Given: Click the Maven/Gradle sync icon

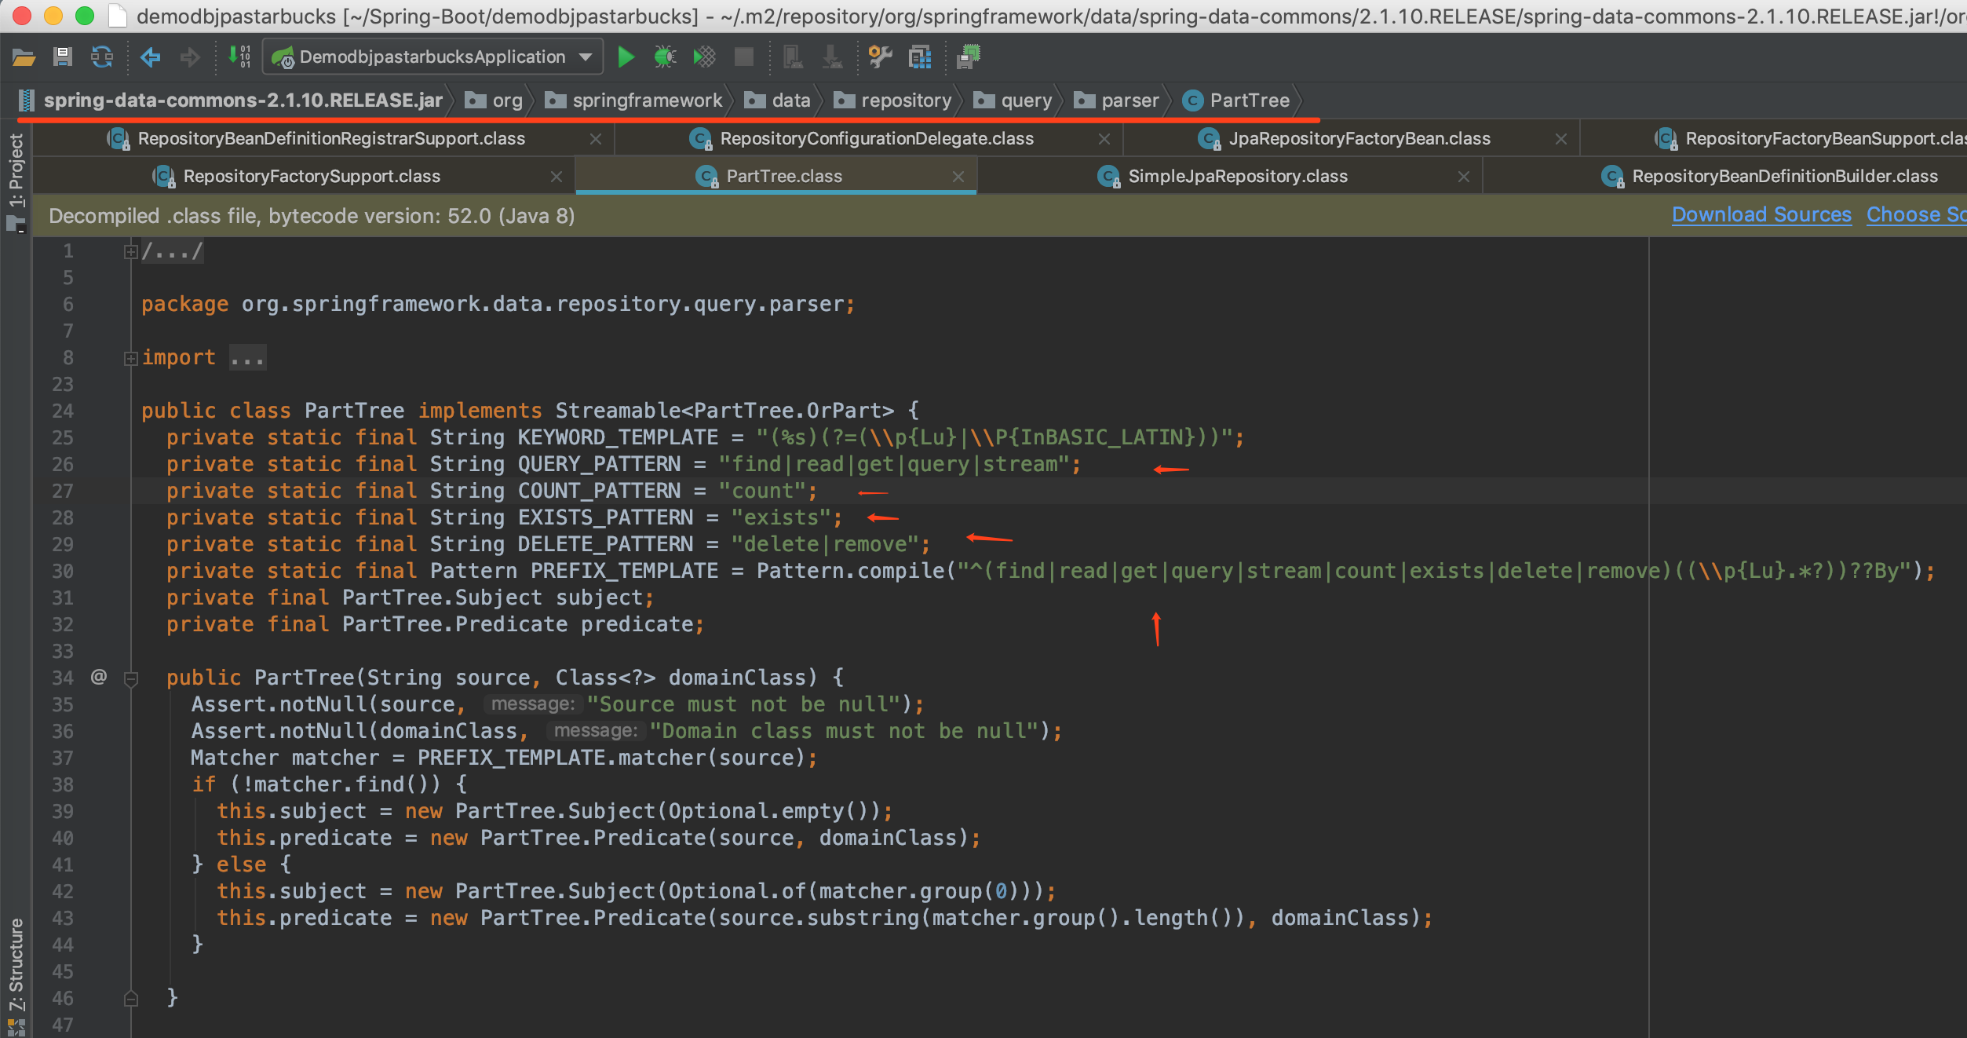Looking at the screenshot, I should (101, 63).
